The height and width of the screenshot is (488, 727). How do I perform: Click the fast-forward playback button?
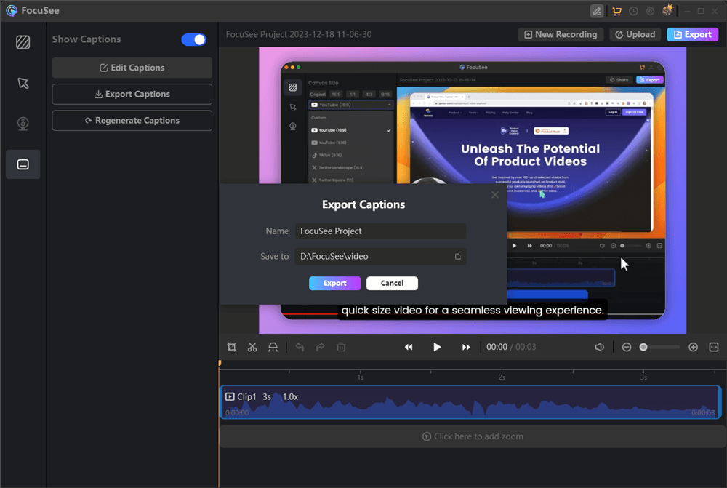click(466, 348)
